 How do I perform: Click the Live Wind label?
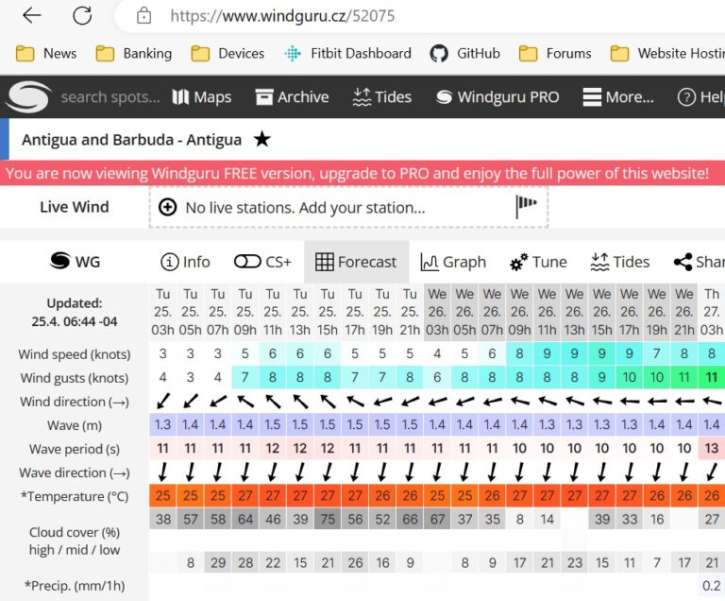(x=75, y=207)
